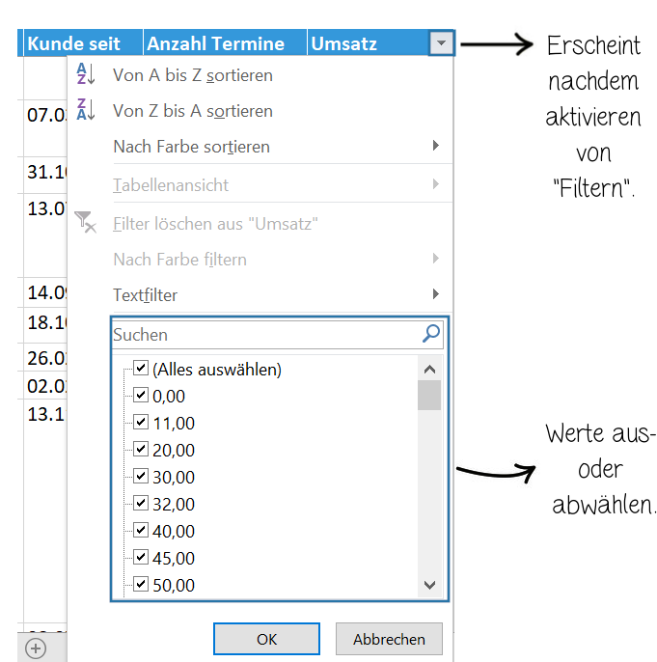Expand the Textfilter submenu arrow
The height and width of the screenshot is (662, 657).
click(436, 294)
